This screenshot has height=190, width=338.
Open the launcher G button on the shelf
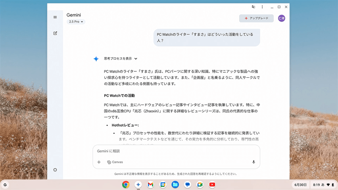tap(5, 185)
